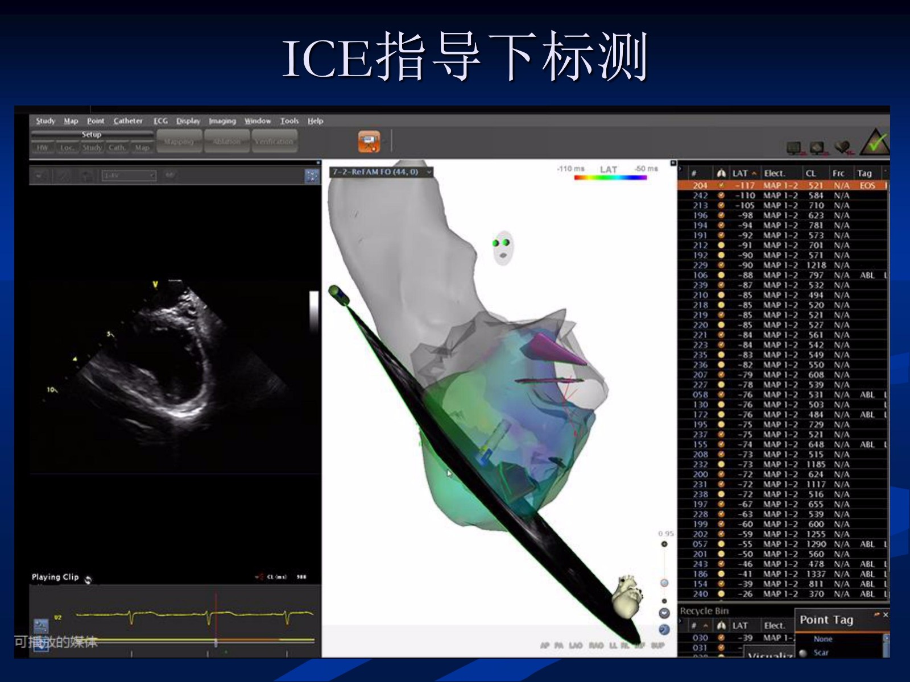Select the SUP view preset
Screen dimensions: 910x682
tap(657, 646)
